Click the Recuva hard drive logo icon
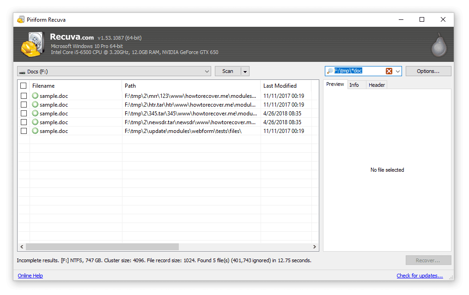 coord(33,44)
